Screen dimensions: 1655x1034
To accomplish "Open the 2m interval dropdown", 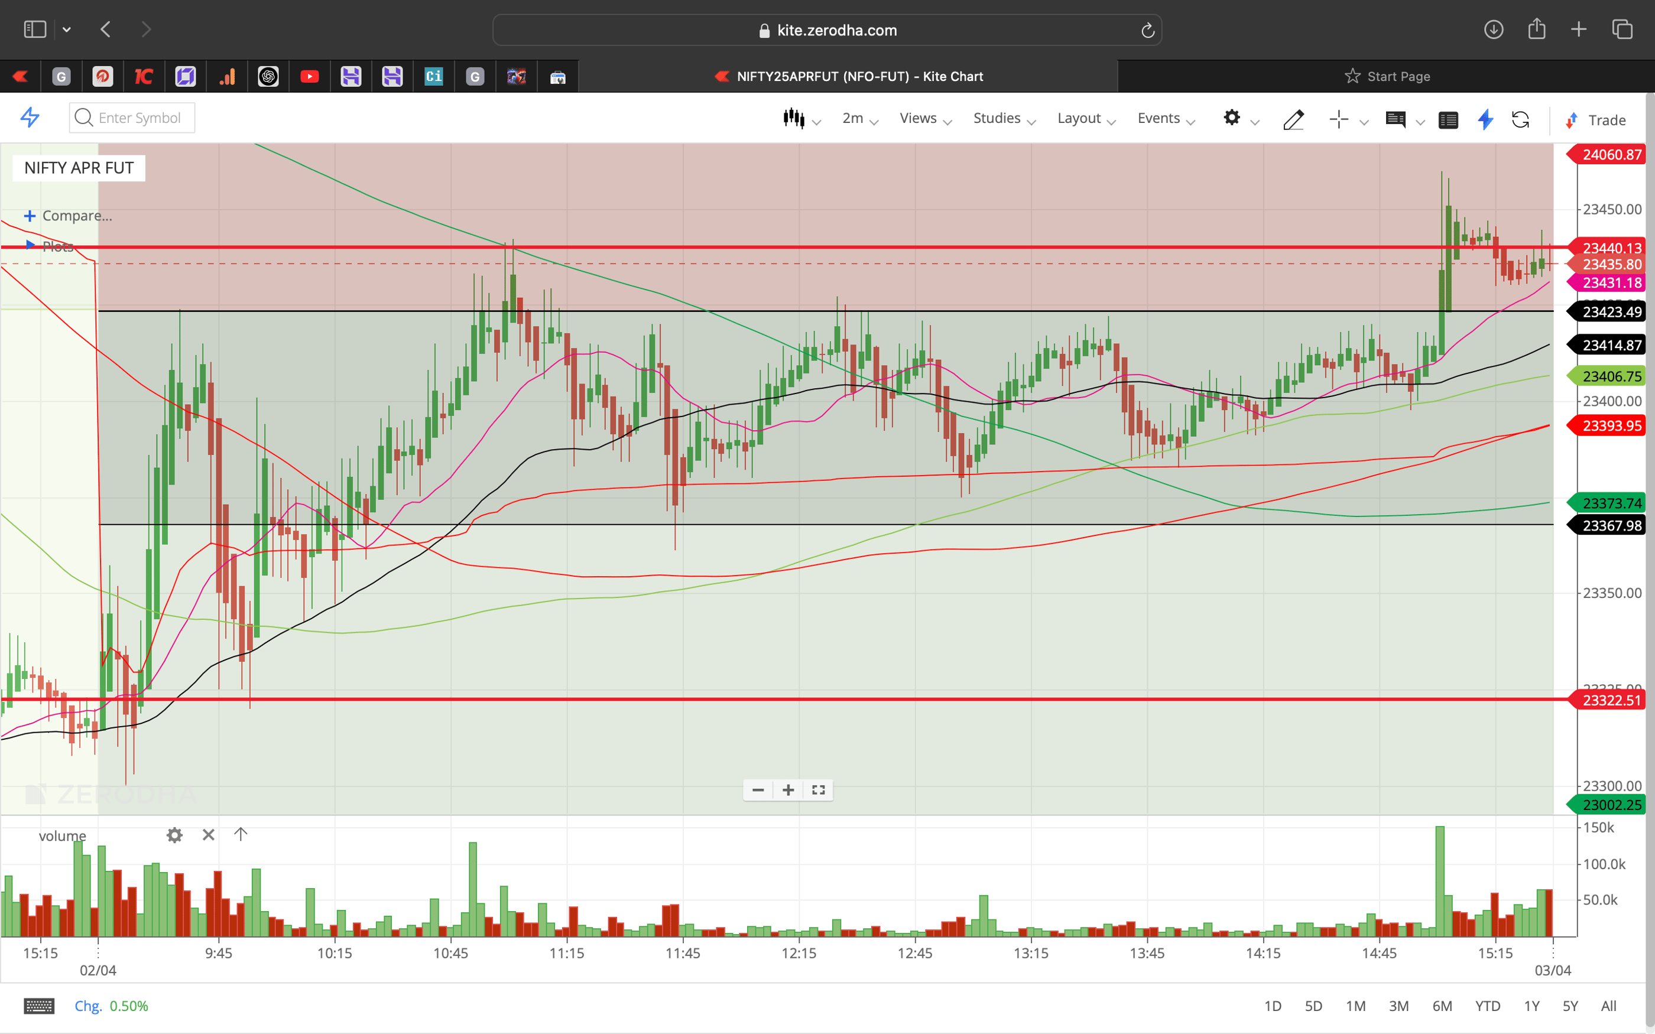I will click(854, 118).
